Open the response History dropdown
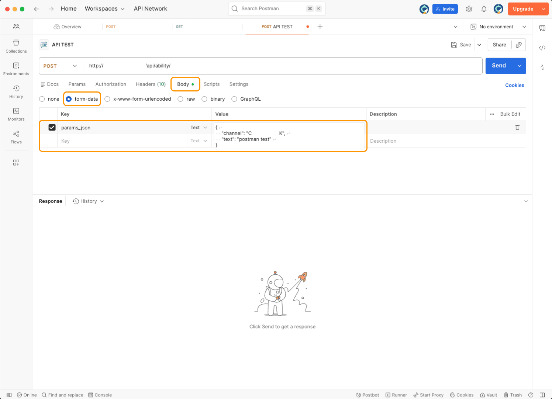 (x=88, y=201)
